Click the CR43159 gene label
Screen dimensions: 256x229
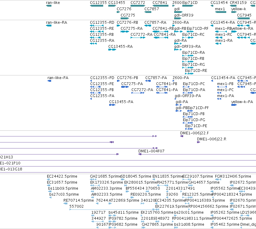coord(238,3)
